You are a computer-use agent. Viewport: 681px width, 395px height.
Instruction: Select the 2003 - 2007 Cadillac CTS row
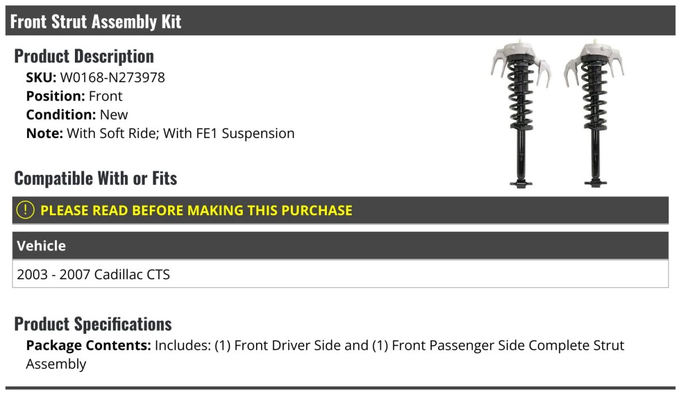pyautogui.click(x=94, y=275)
